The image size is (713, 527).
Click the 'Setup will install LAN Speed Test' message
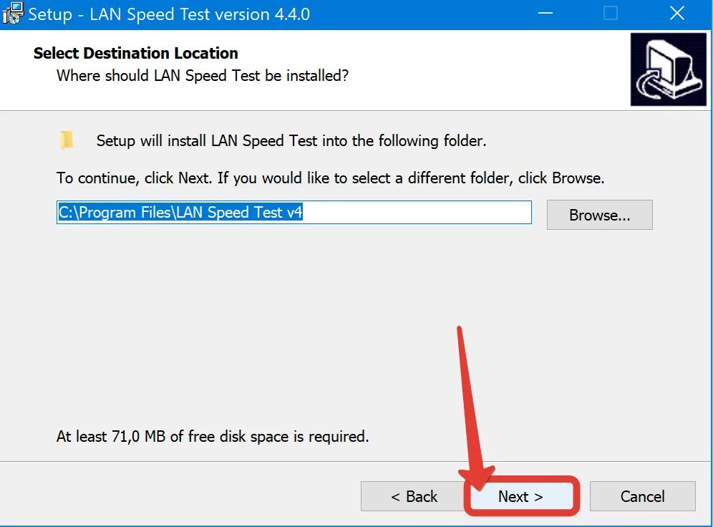pyautogui.click(x=291, y=140)
